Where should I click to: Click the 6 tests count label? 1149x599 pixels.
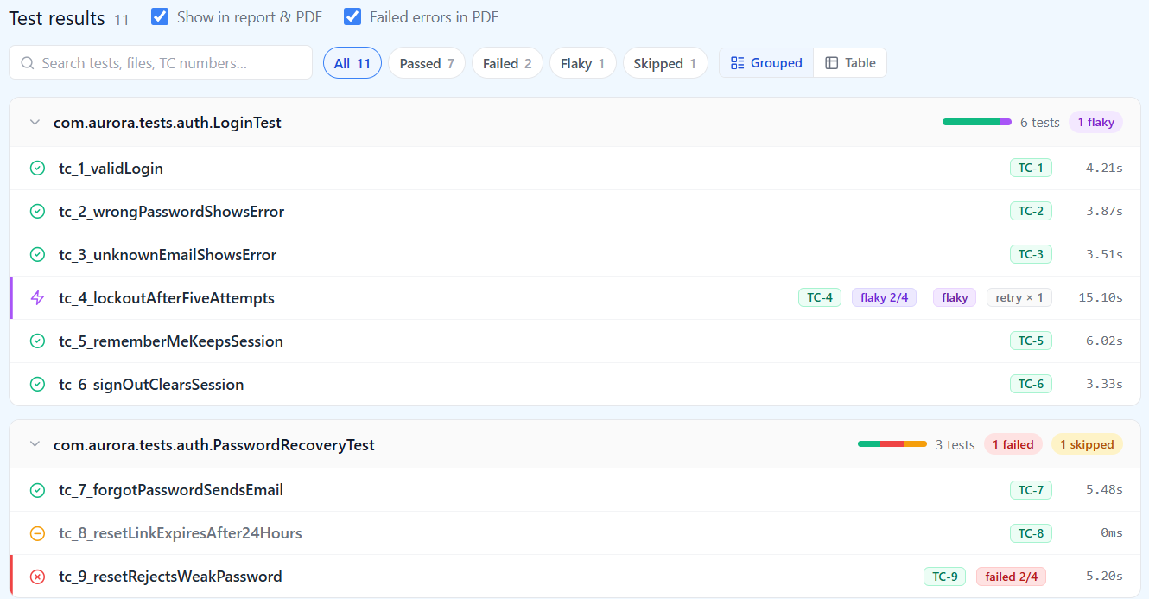tap(1040, 123)
